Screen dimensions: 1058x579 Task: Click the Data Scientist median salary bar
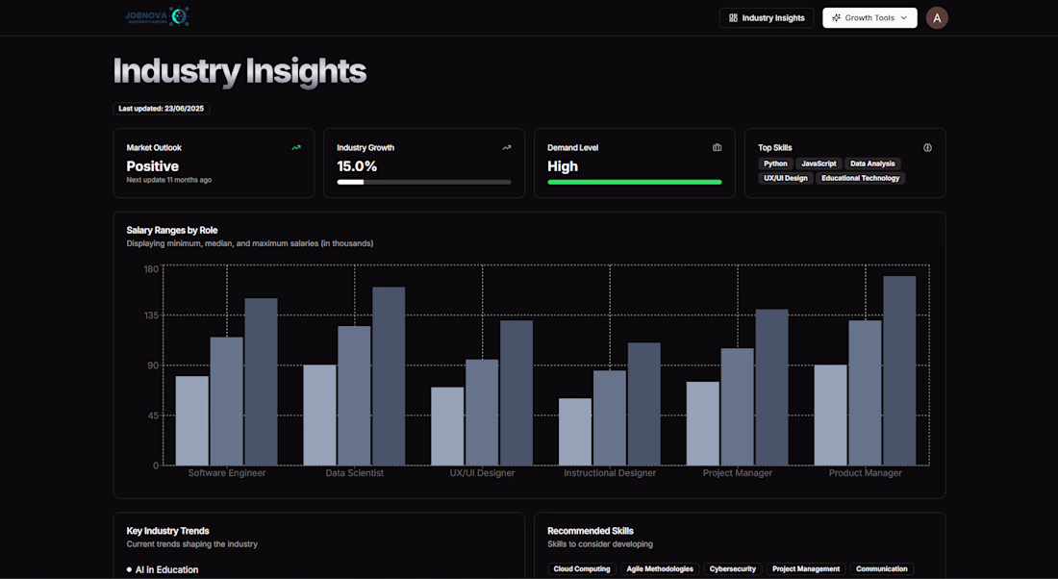point(354,396)
